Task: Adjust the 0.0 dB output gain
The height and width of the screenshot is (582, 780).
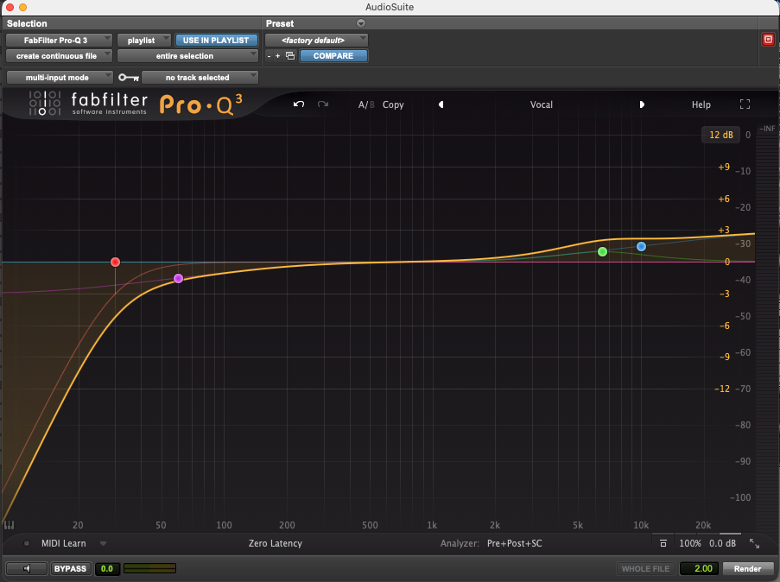Action: [722, 543]
